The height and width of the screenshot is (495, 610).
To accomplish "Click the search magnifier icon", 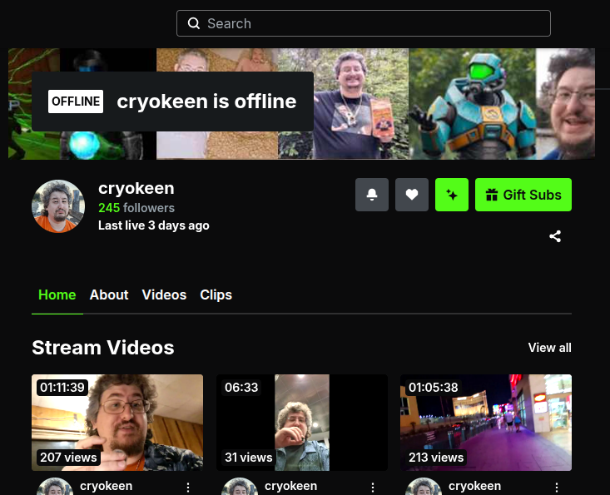I will coord(194,23).
